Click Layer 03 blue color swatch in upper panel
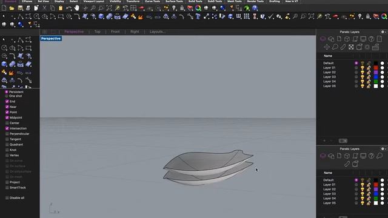Image resolution: width=388 pixels, height=218 pixels. coord(376,77)
